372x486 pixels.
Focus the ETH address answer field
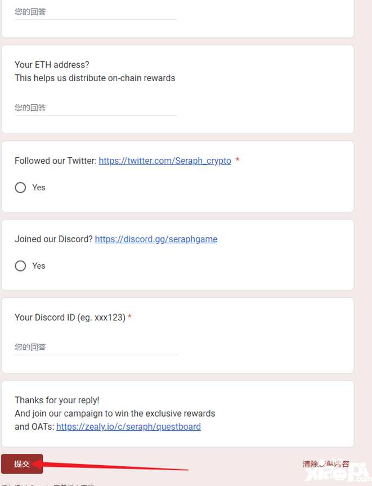[96, 108]
